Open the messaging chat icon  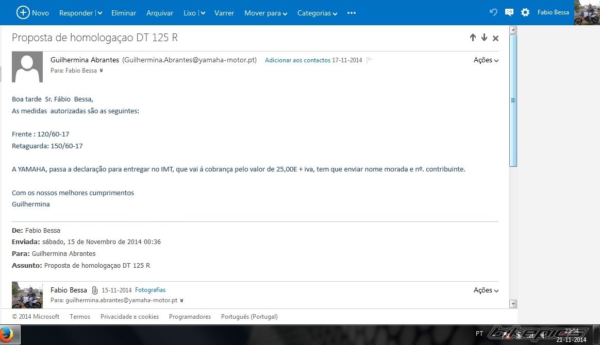point(509,12)
